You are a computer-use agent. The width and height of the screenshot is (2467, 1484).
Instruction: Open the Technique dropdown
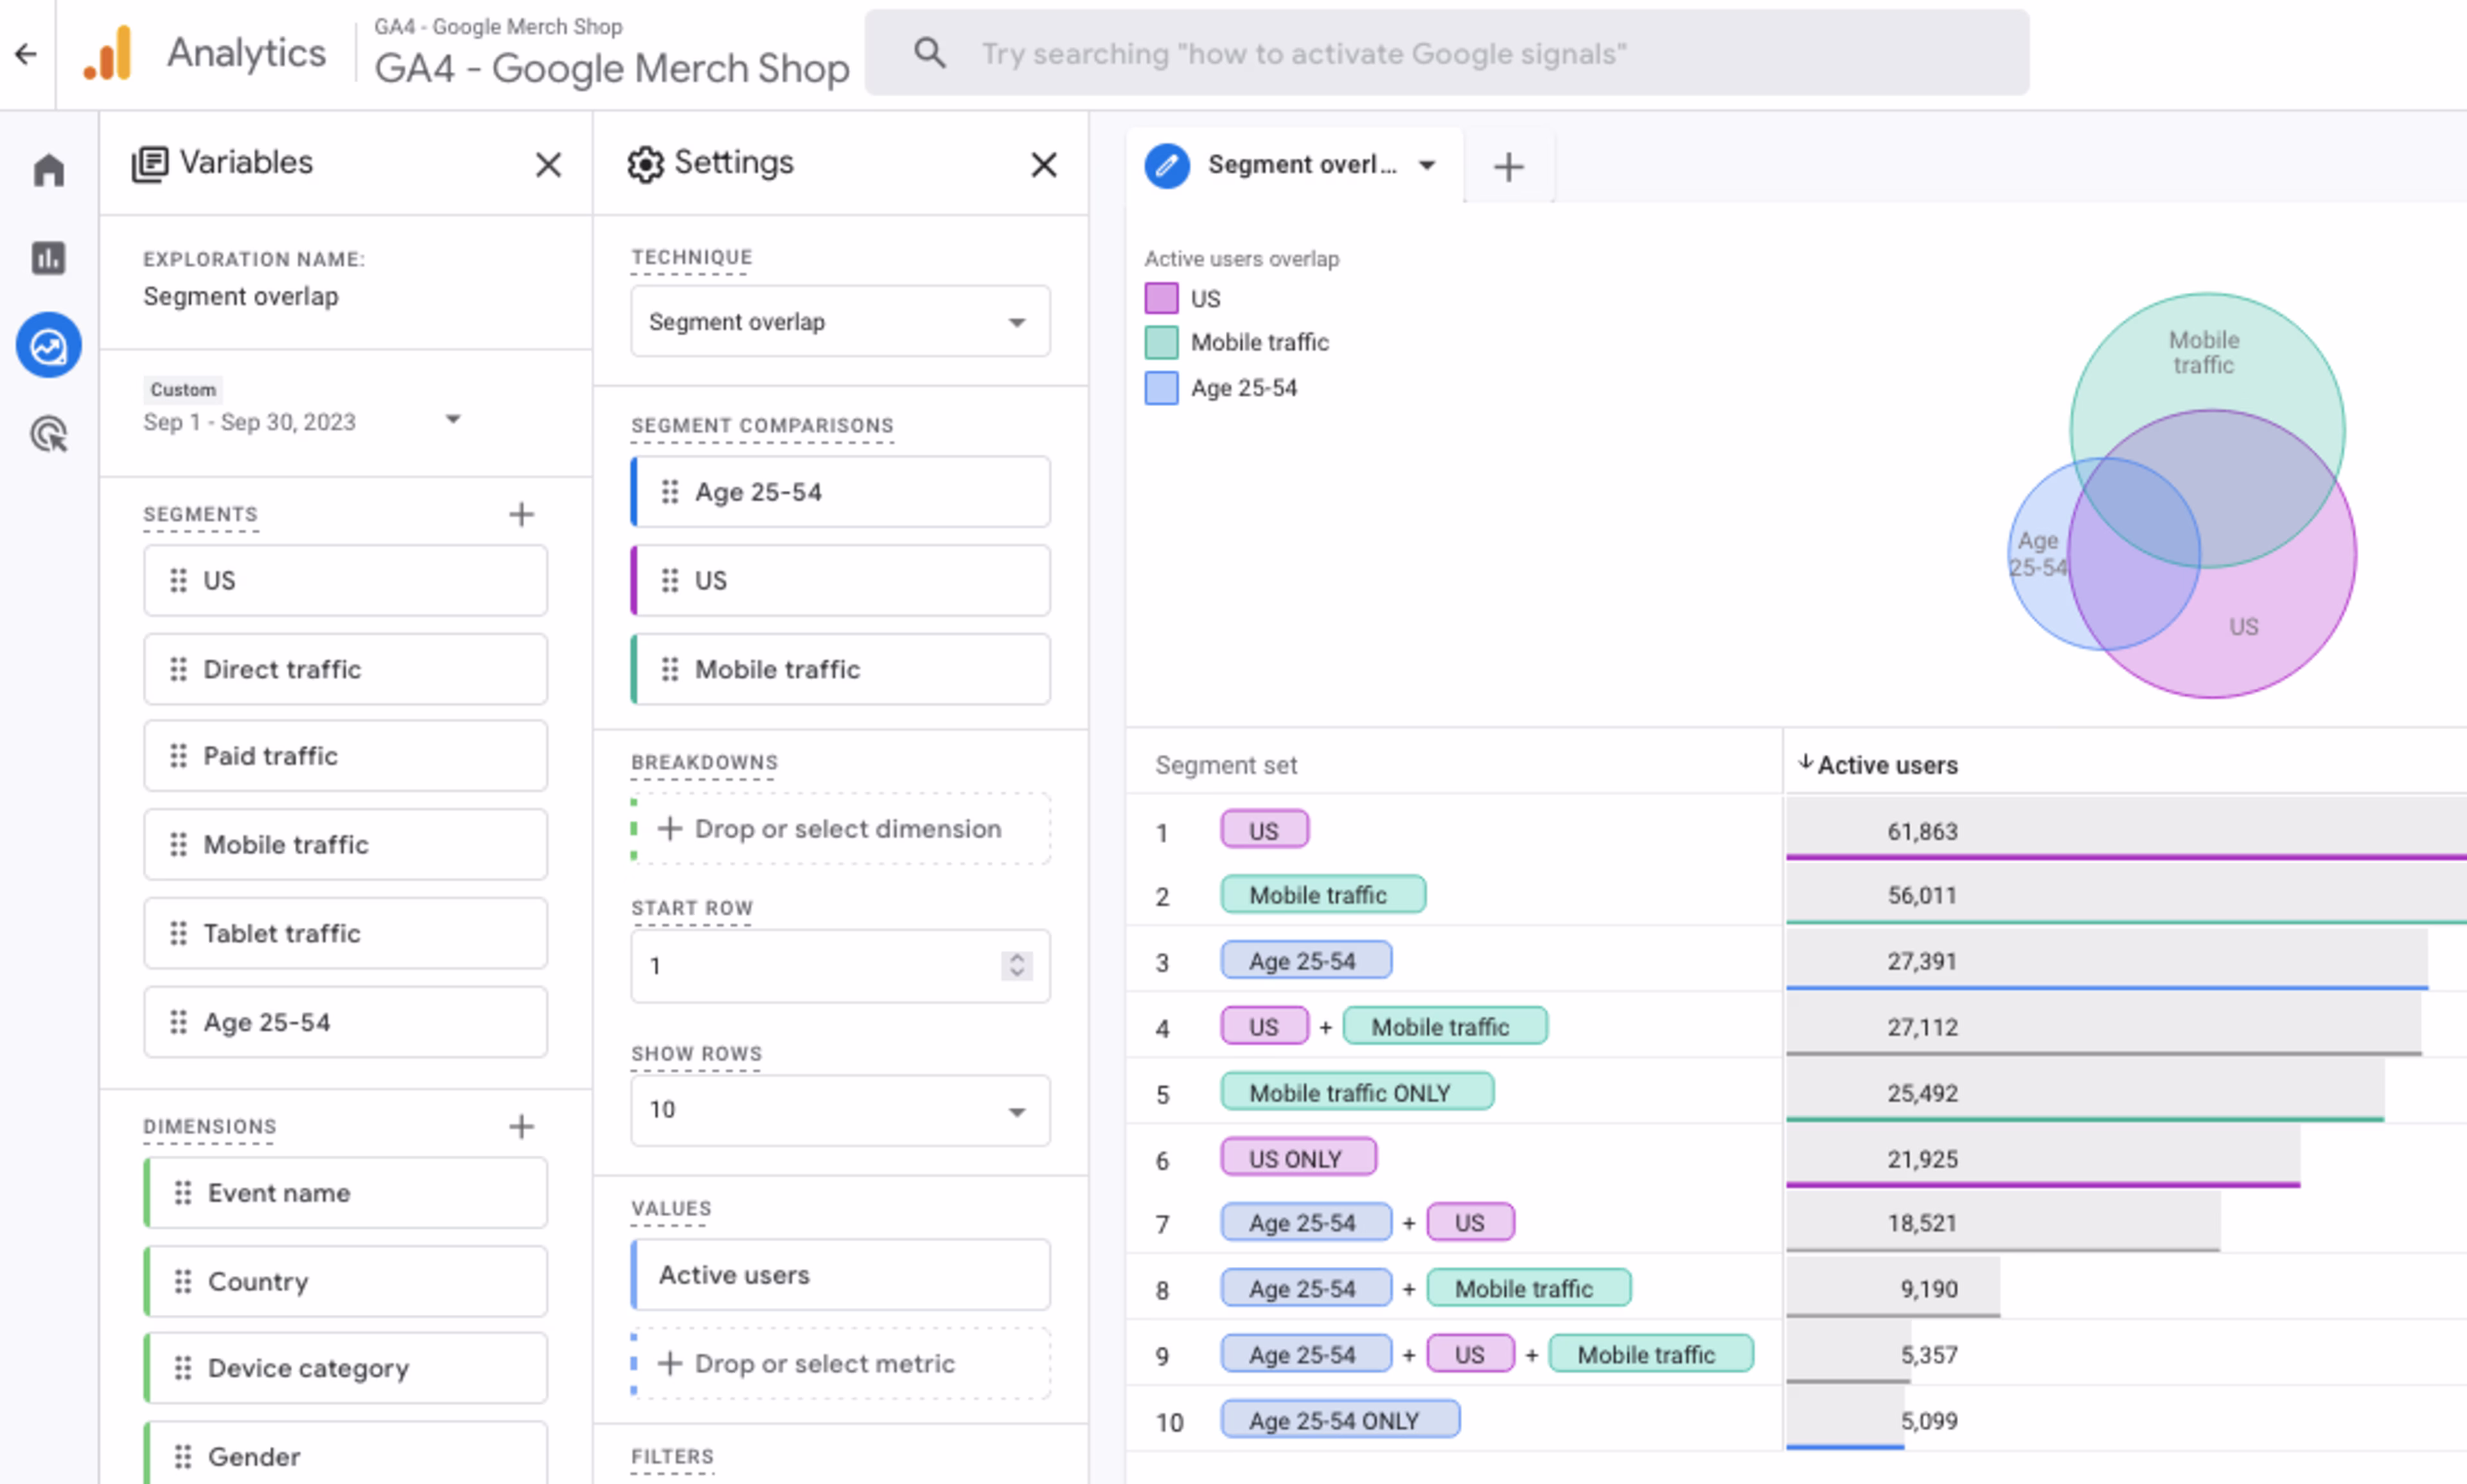point(839,321)
